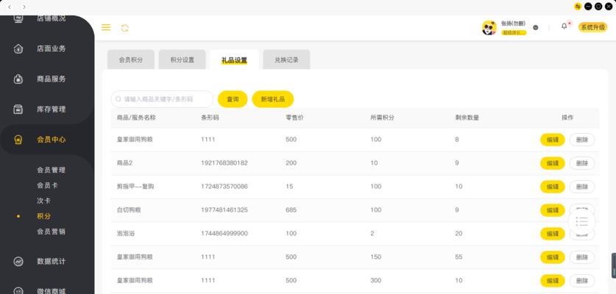Toggle the hamburger menu icon
The image size is (616, 294).
[x=106, y=27]
